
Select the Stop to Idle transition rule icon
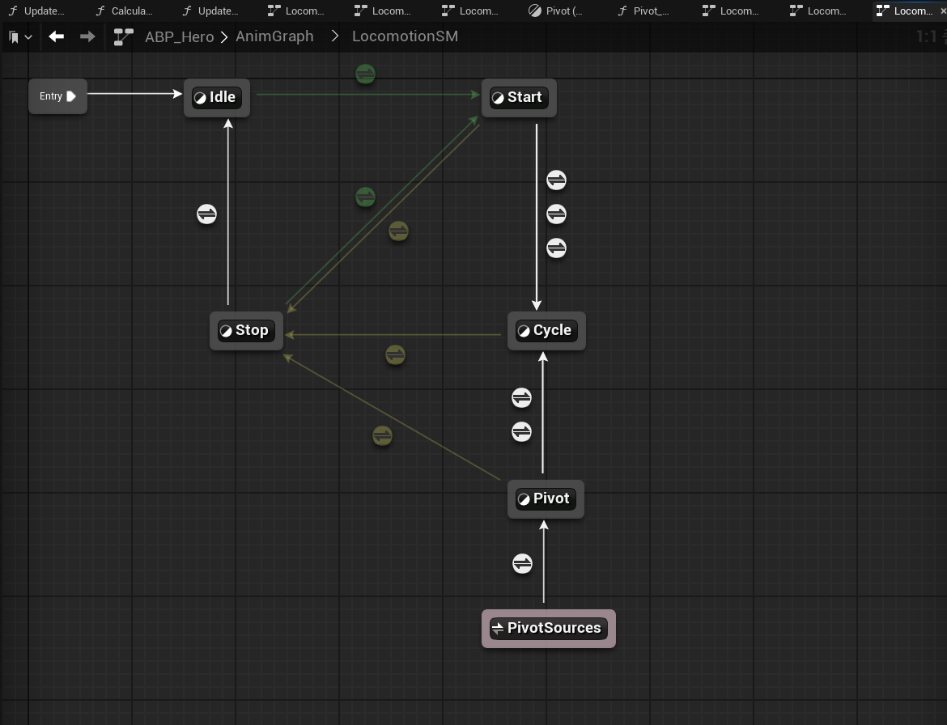206,214
